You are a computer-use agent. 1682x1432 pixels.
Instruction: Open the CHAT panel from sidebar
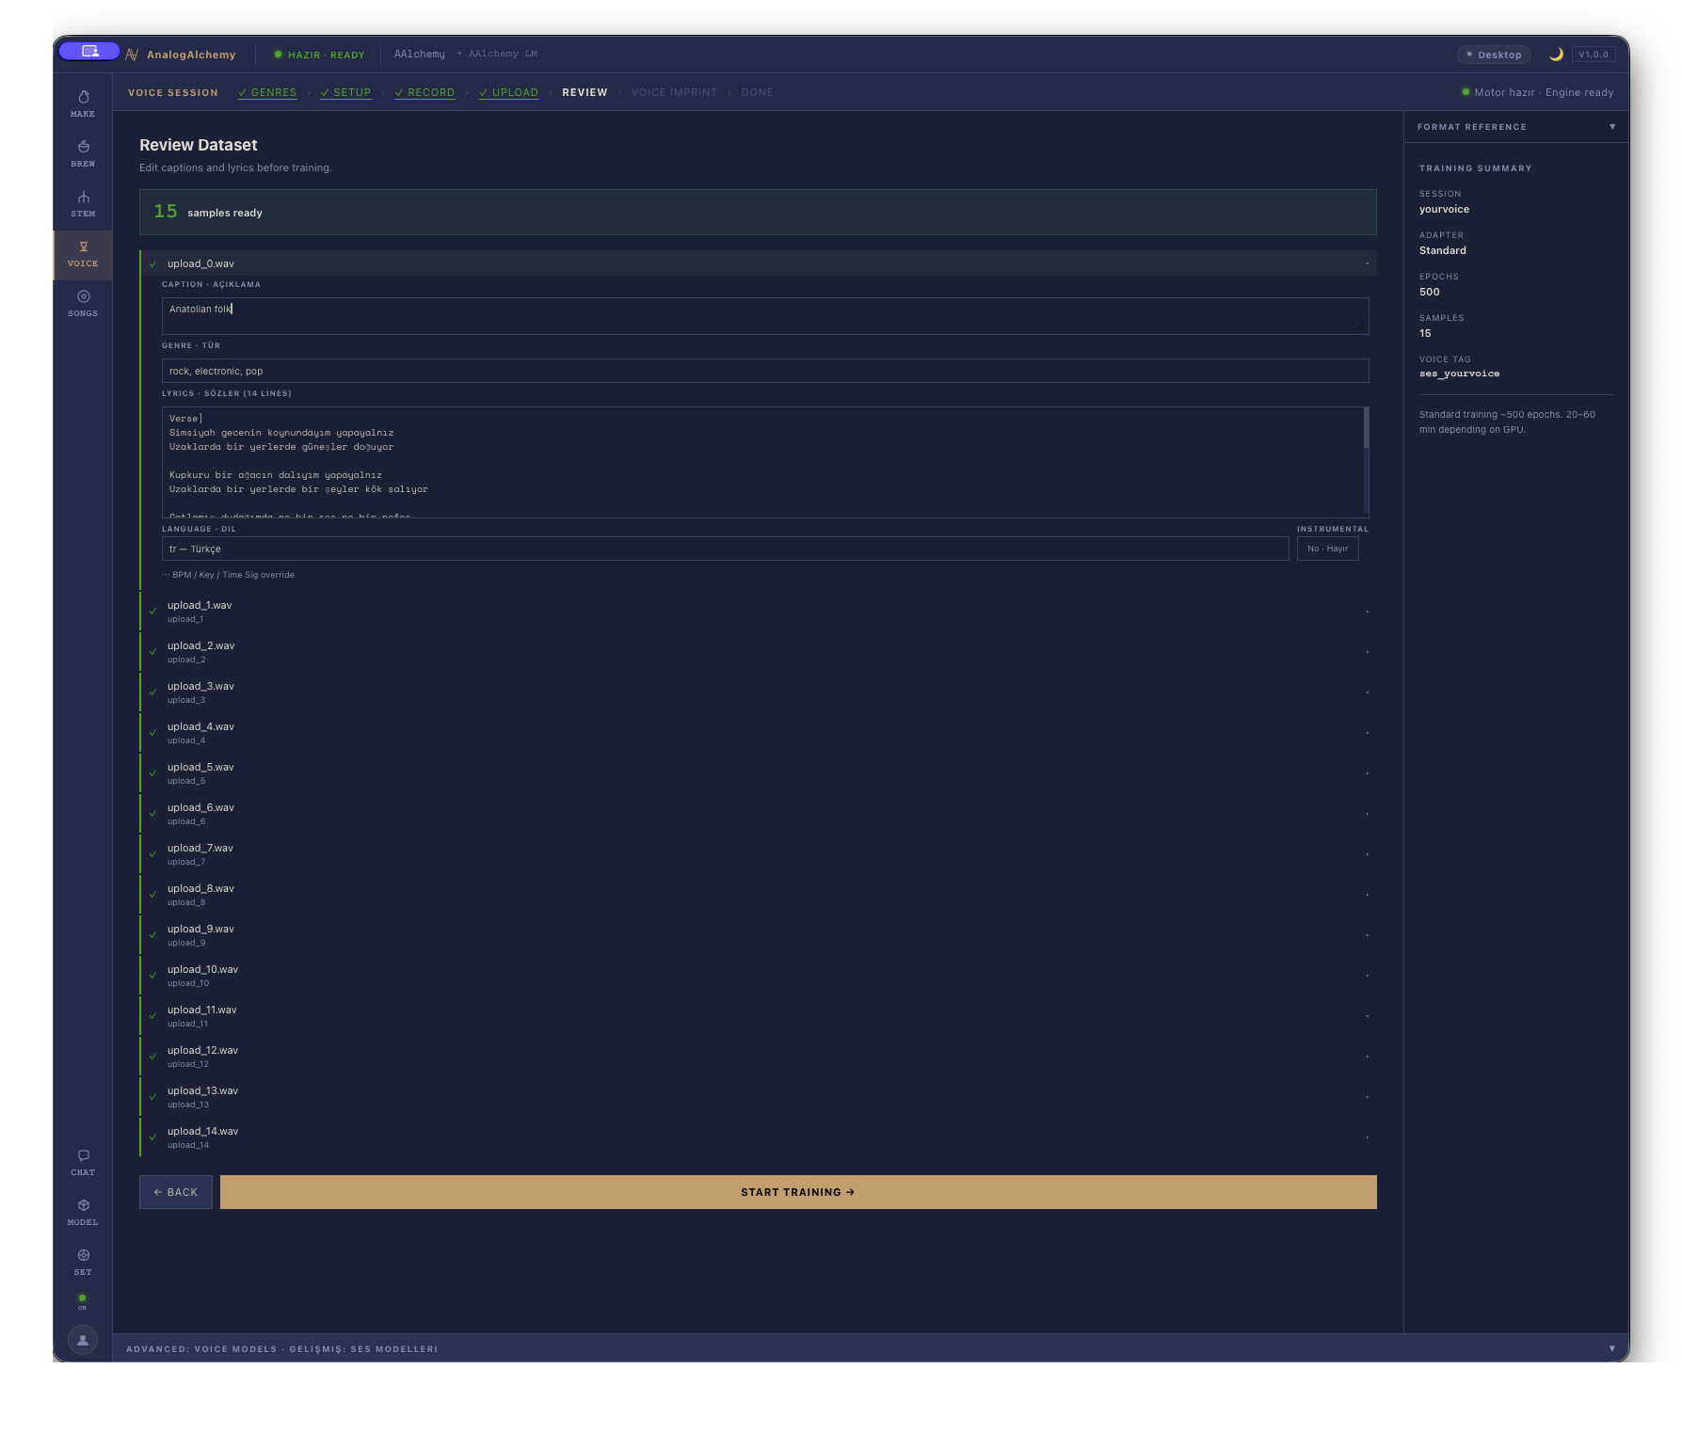pyautogui.click(x=83, y=1162)
